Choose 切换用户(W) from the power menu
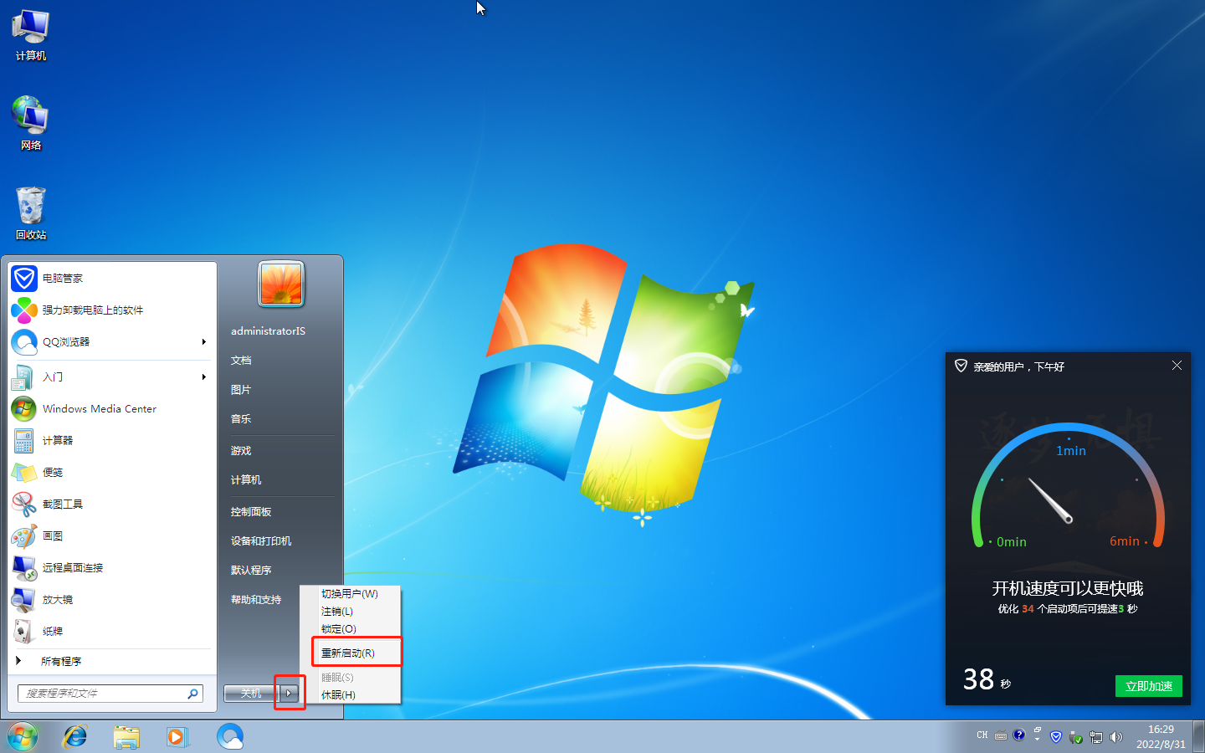The width and height of the screenshot is (1205, 753). click(350, 594)
